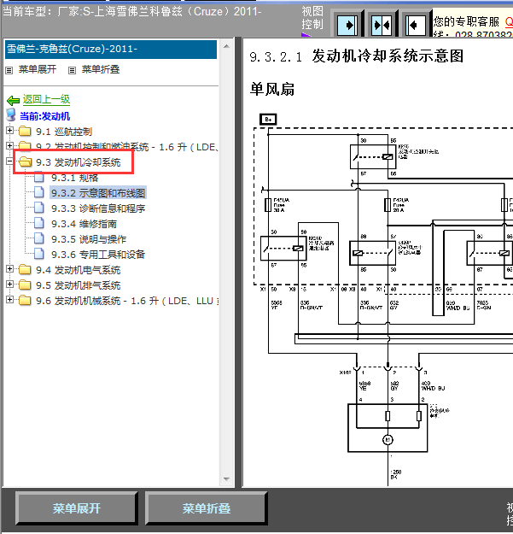Click the 视图控制 label at top

[312, 18]
